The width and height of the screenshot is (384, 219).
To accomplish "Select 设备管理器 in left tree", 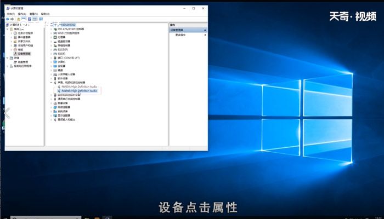I will (24, 54).
